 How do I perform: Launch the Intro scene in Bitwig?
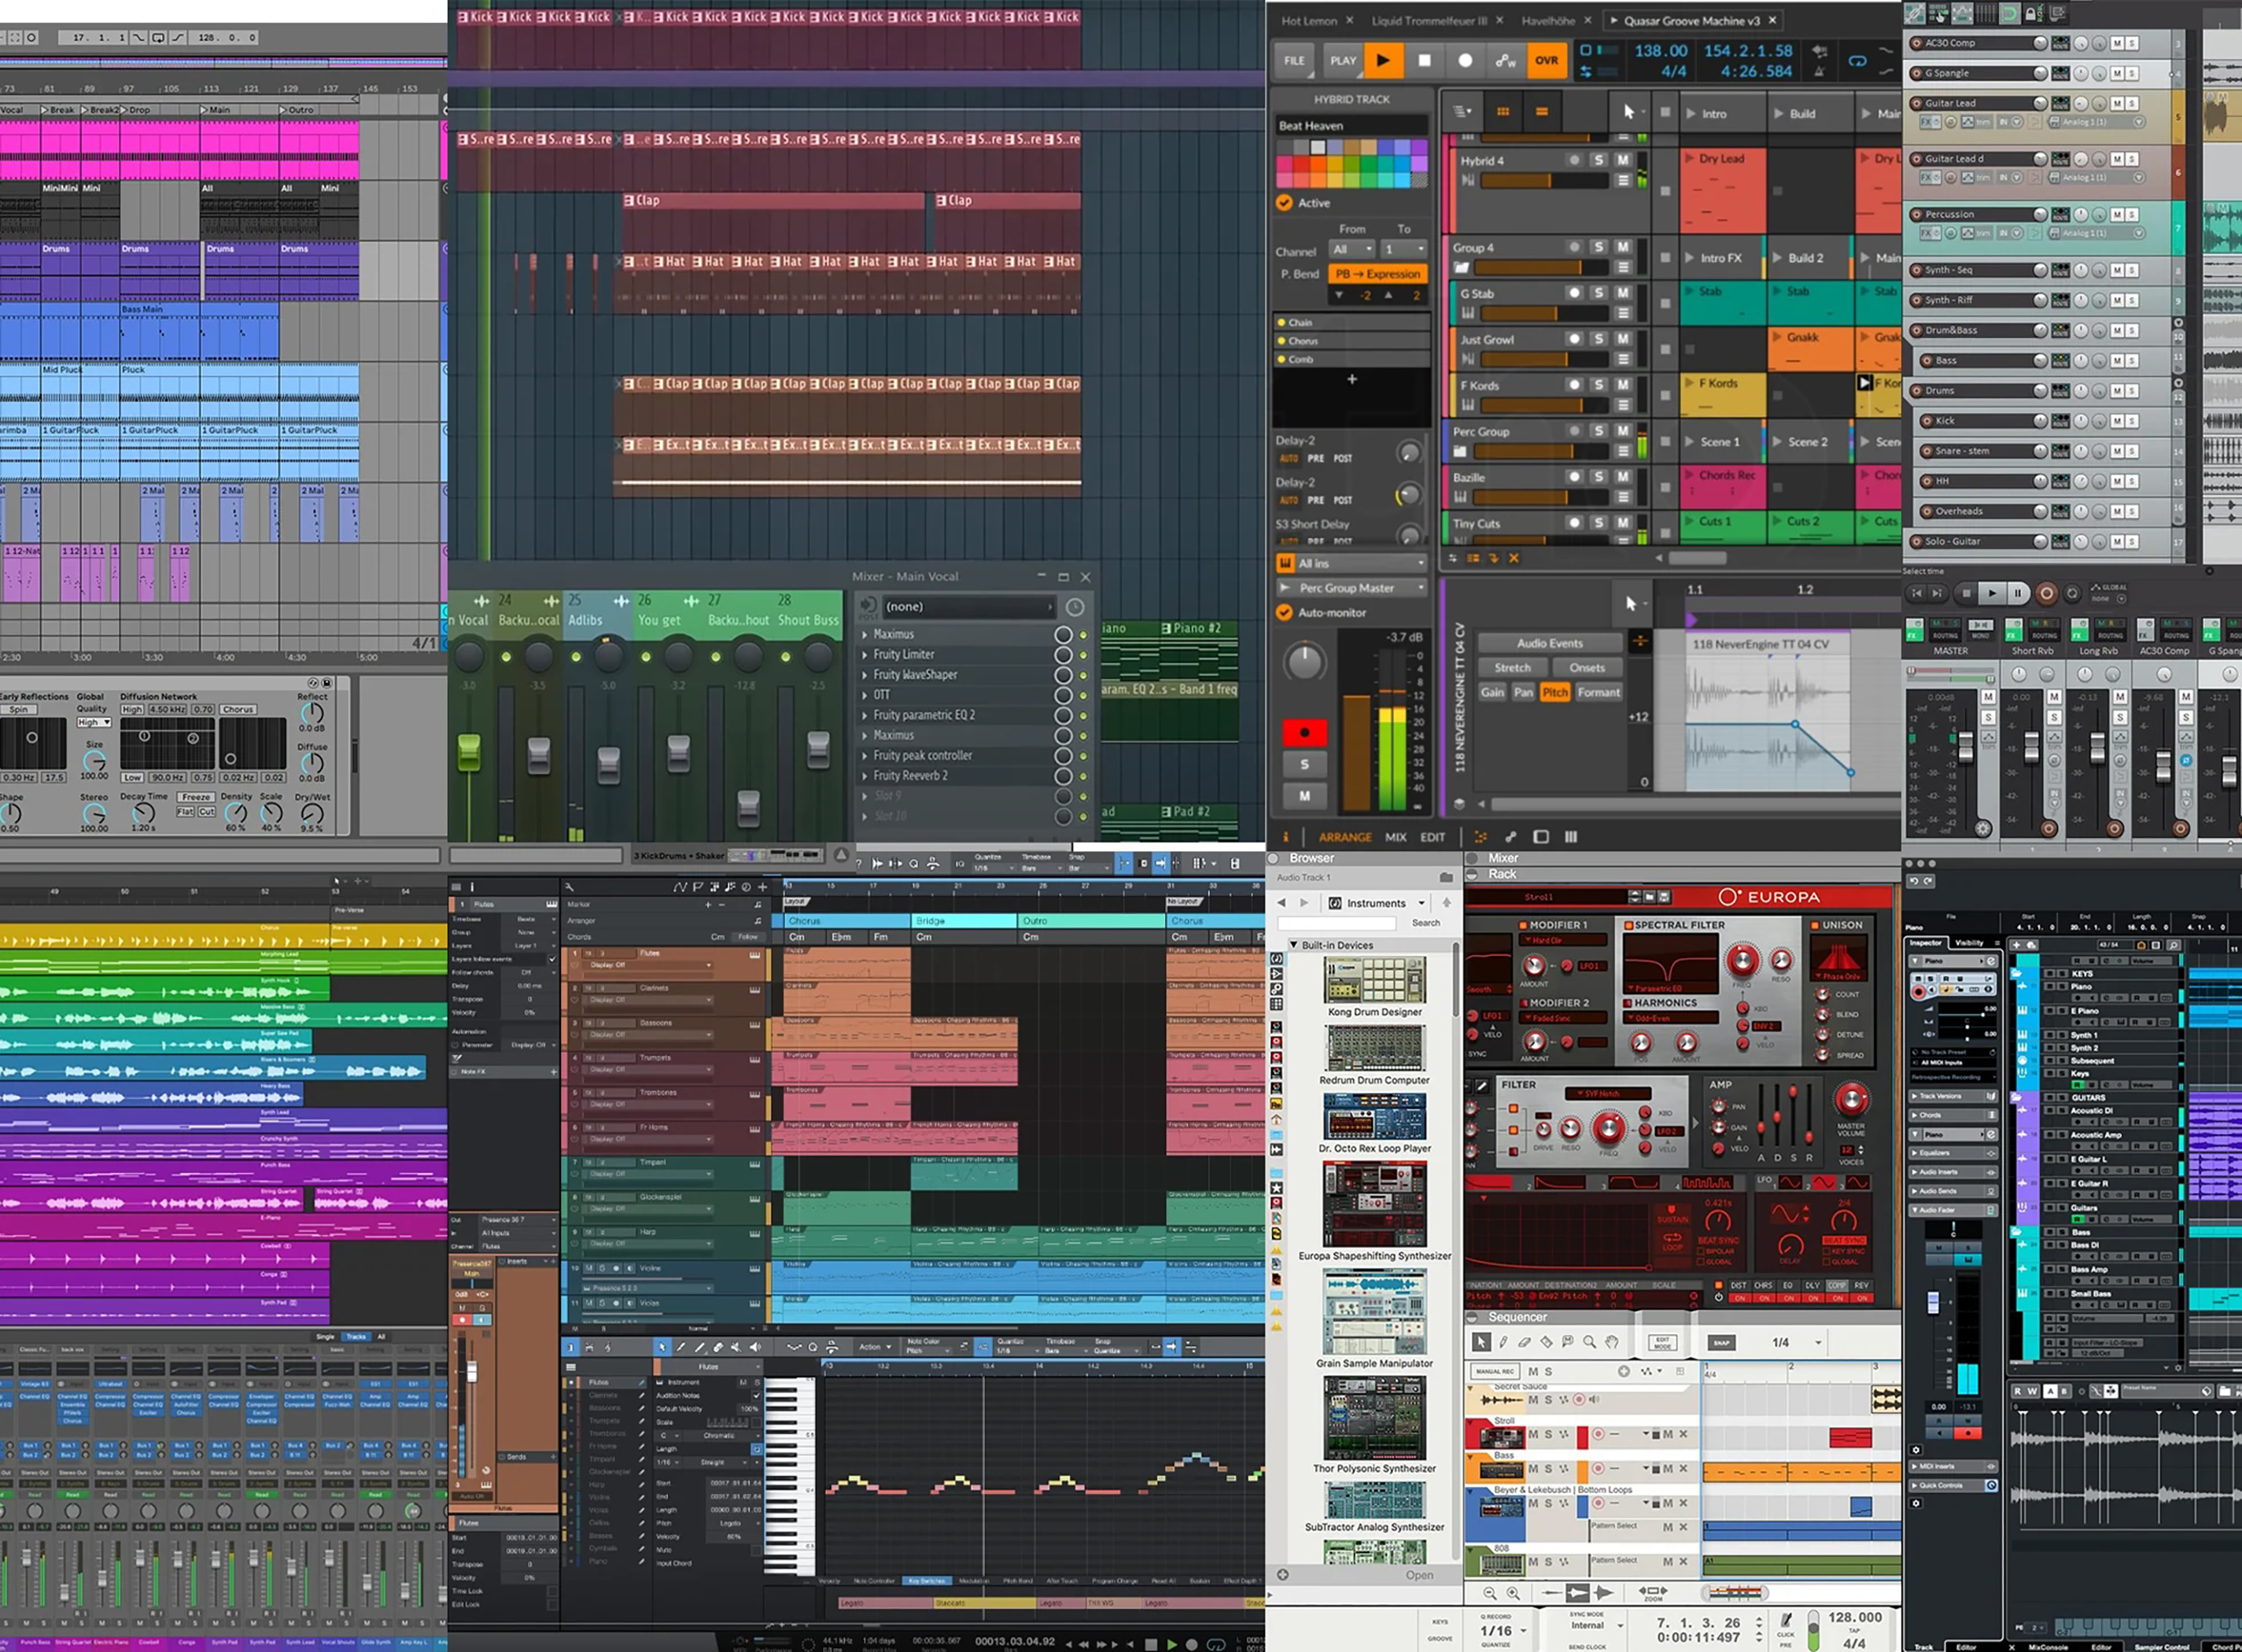click(x=1691, y=114)
